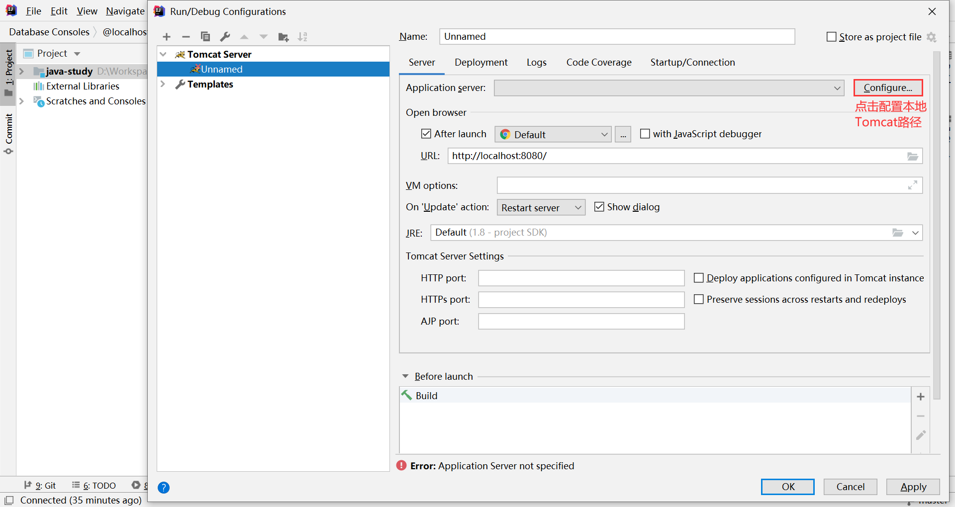Viewport: 955px width, 507px height.
Task: Open Edit menu
Action: pos(59,11)
